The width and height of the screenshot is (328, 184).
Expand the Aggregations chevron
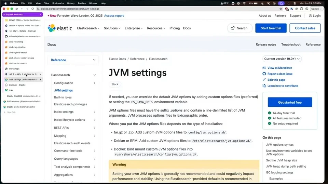coord(95,174)
